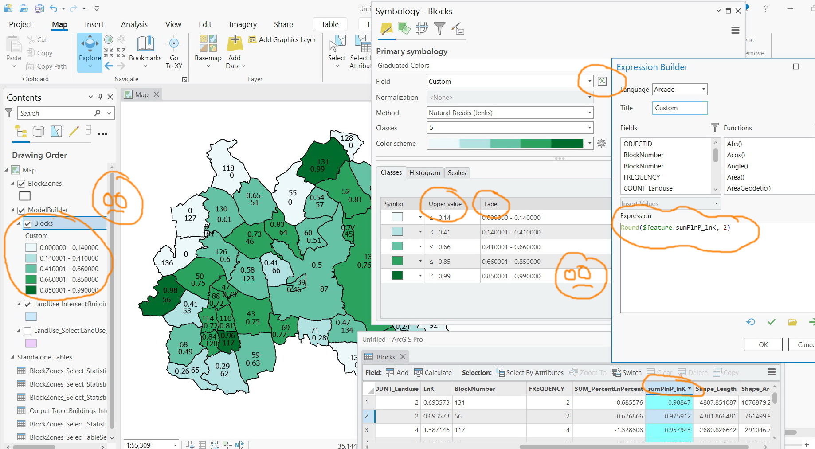This screenshot has width=815, height=449.
Task: Open the Go To XY tool
Action: coord(173,51)
